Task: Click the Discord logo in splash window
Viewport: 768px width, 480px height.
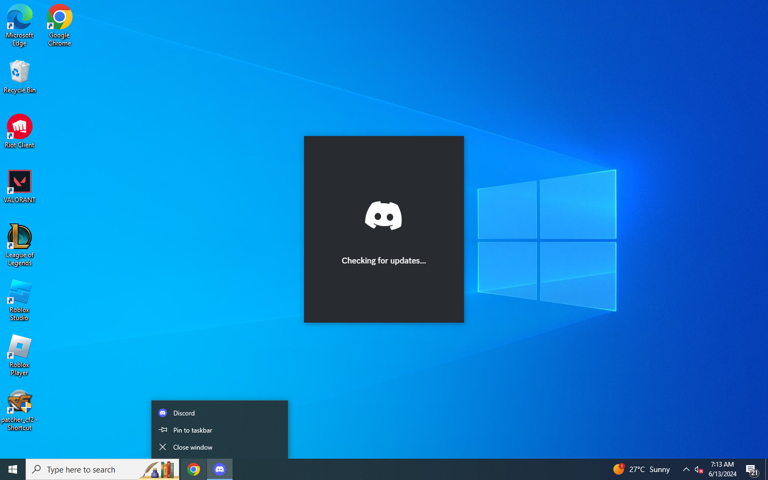Action: pyautogui.click(x=383, y=215)
